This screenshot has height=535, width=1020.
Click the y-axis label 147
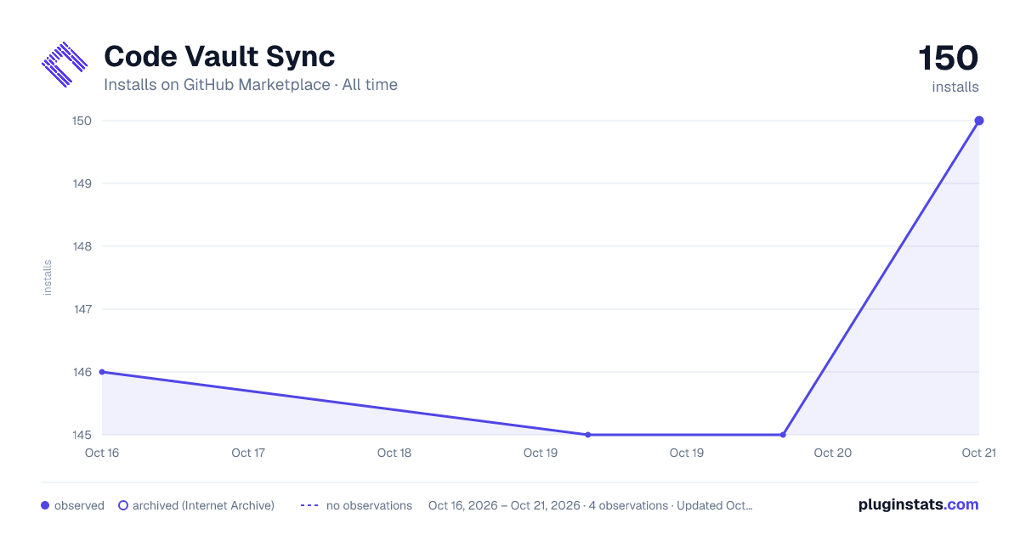[82, 309]
